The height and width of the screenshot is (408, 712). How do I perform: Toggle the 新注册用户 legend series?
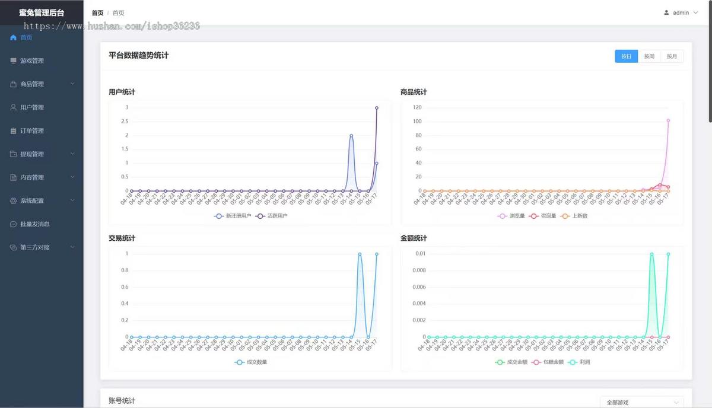(234, 216)
